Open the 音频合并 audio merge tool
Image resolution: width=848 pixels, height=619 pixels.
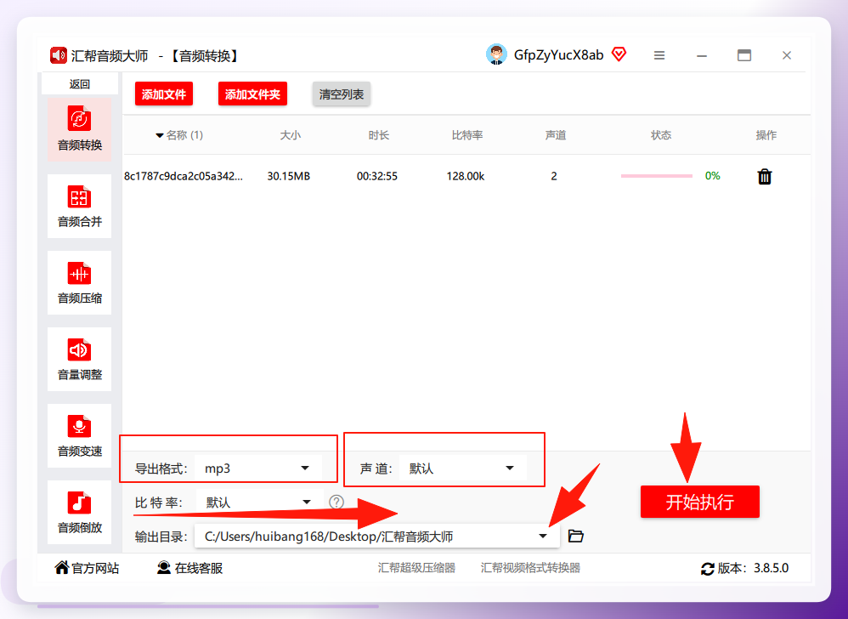[80, 206]
